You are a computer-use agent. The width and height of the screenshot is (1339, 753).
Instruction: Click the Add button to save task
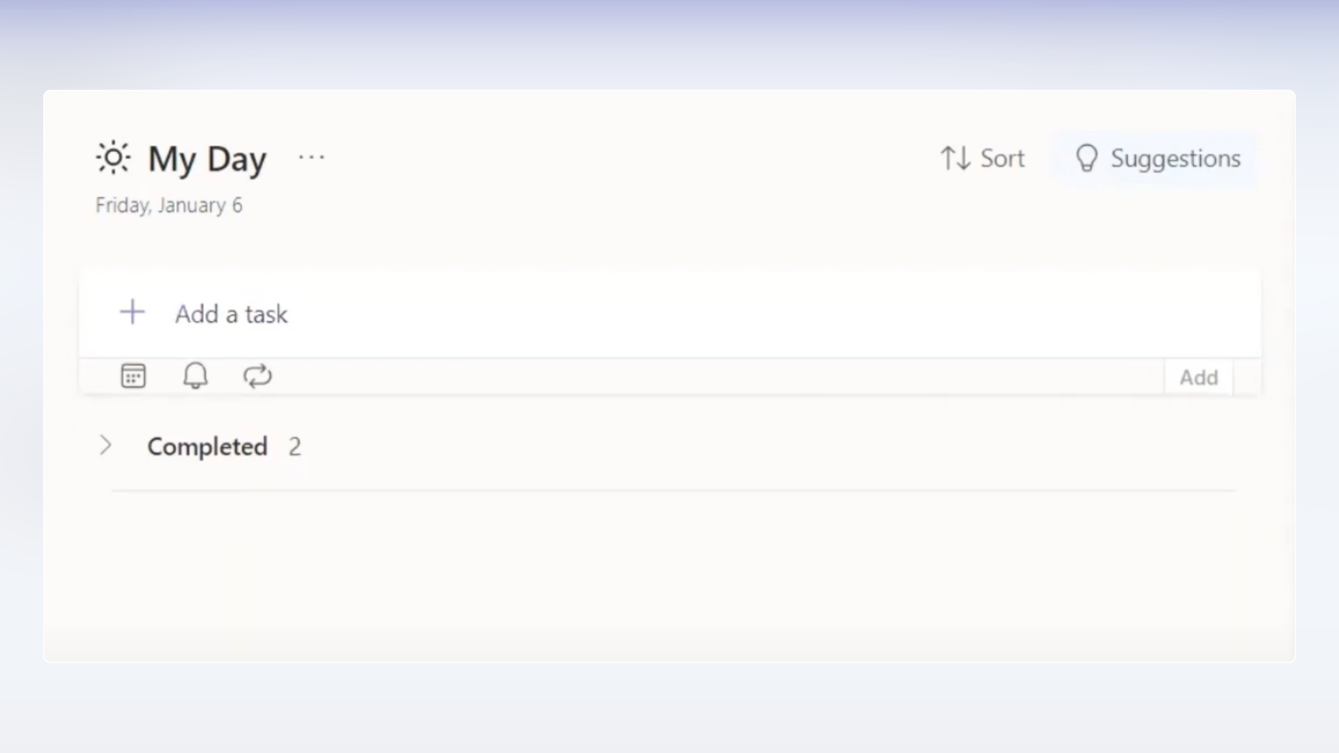tap(1198, 376)
